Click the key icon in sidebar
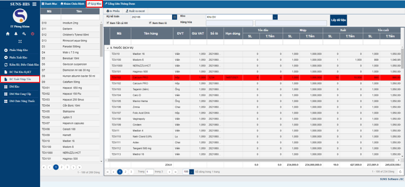 [24, 33]
